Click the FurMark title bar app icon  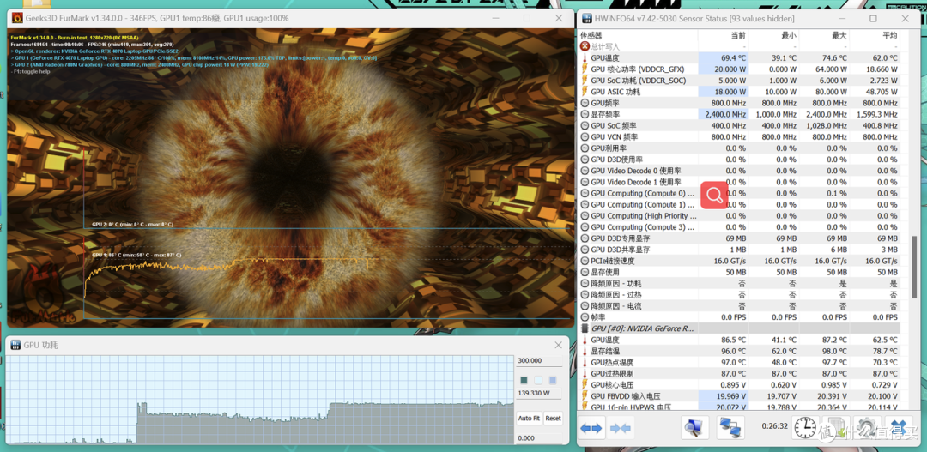[x=18, y=18]
